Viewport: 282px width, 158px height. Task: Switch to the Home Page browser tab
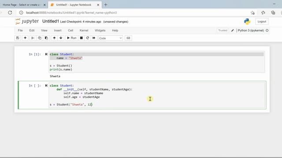point(21,5)
